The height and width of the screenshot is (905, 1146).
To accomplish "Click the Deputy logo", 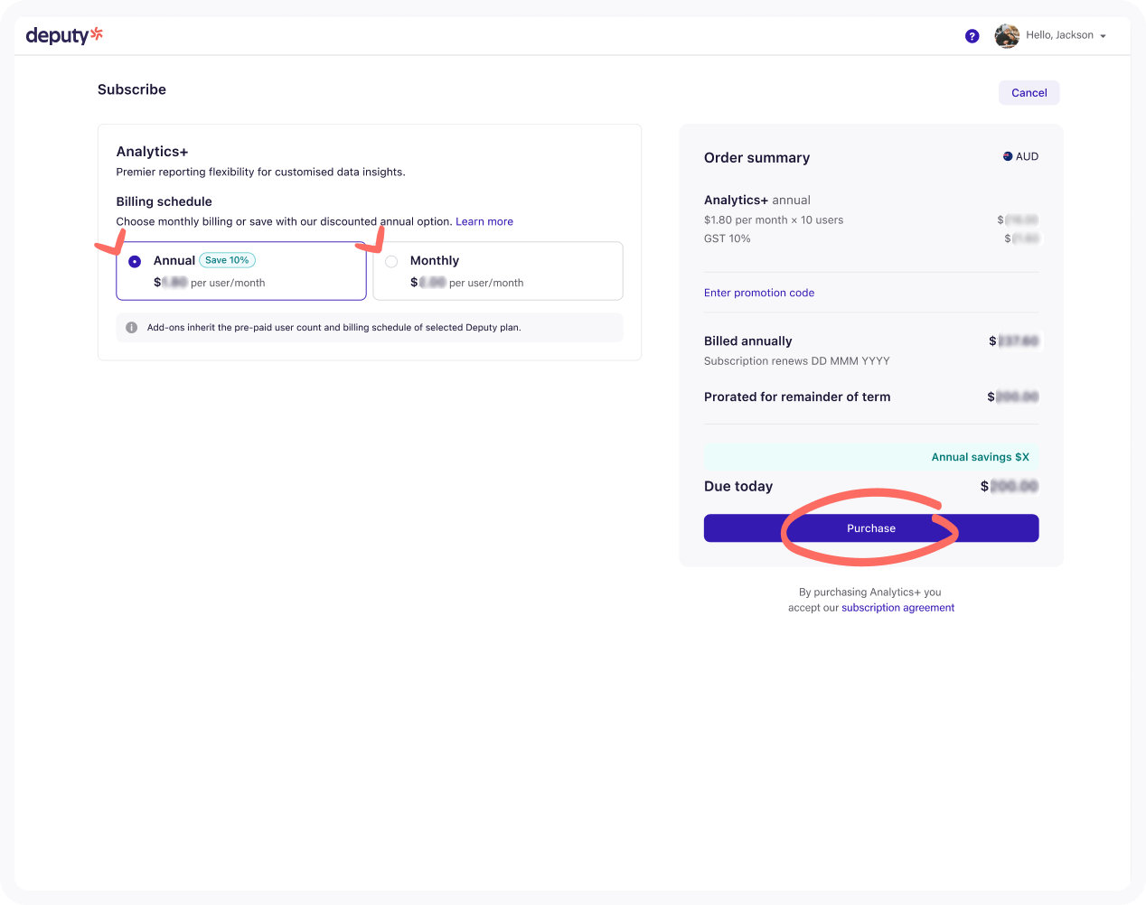I will pos(64,34).
